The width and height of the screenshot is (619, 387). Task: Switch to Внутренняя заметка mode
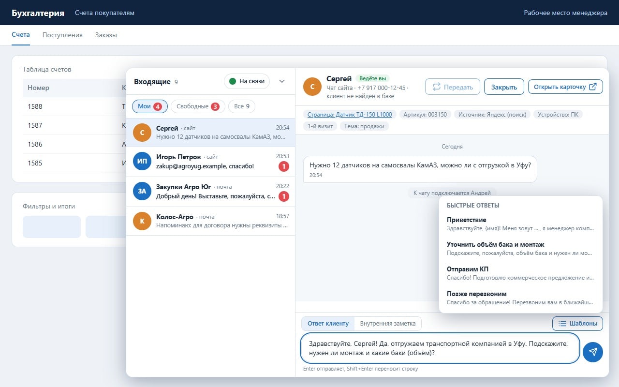click(x=388, y=324)
